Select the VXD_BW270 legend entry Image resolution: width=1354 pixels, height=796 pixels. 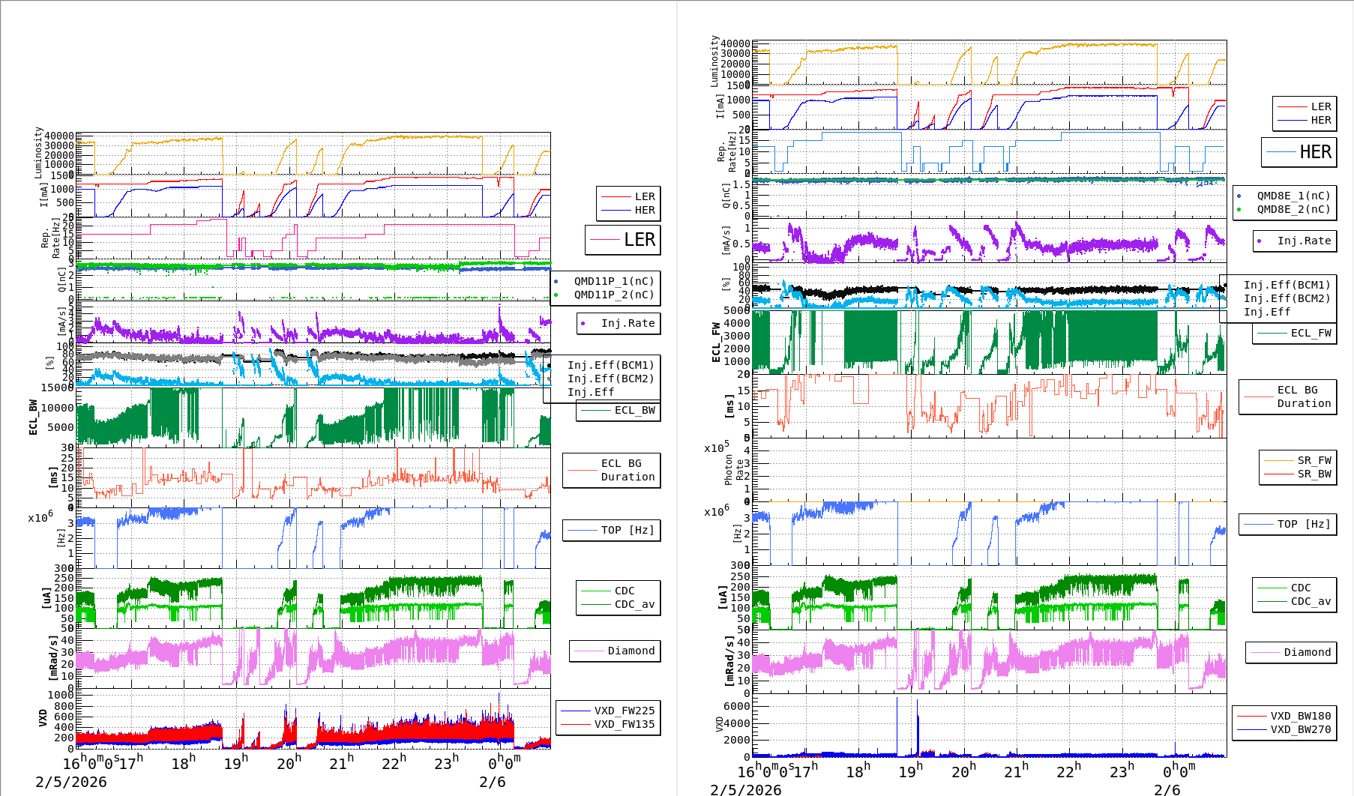[x=1284, y=729]
